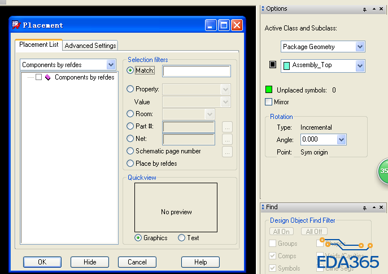Select Place by refdes radio button
This screenshot has height=274, width=388.
130,163
